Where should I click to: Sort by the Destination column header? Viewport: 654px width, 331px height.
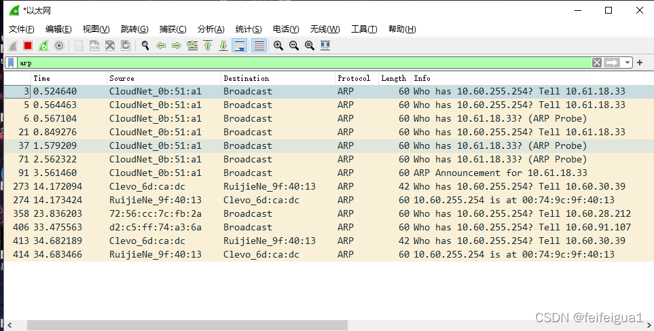click(x=278, y=78)
